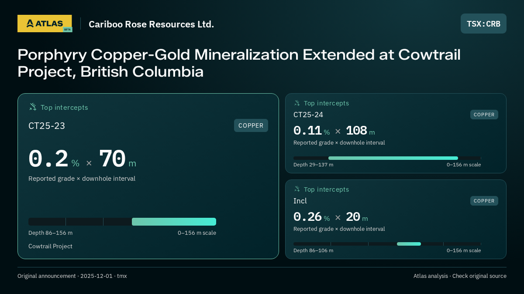This screenshot has height=294, width=524.
Task: Click the 20 m interval value
Action: (x=357, y=217)
